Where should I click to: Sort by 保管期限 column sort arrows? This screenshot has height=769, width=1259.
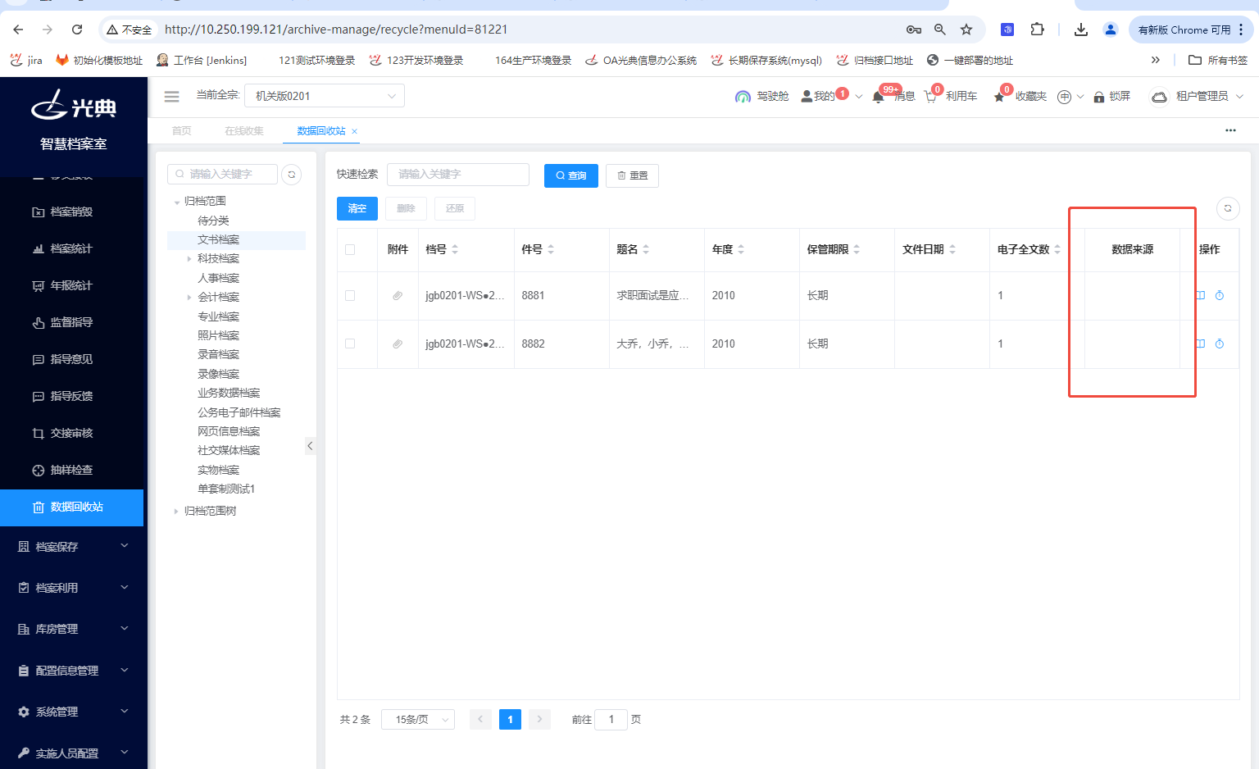857,249
